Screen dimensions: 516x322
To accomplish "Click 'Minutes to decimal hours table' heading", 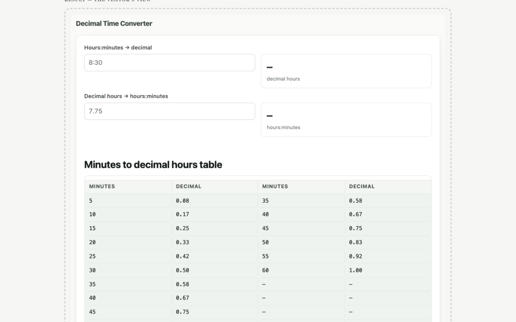I will click(x=153, y=165).
